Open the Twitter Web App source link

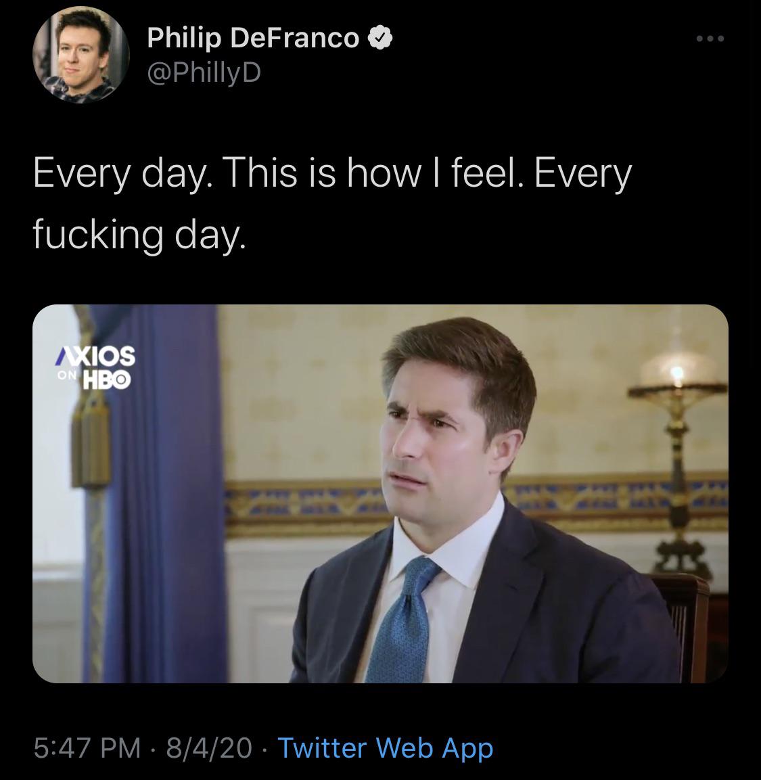[x=385, y=748]
